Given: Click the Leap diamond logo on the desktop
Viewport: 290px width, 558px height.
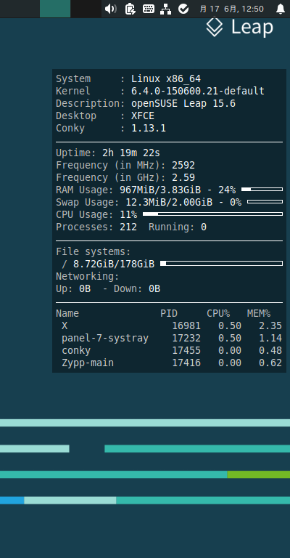Looking at the screenshot, I should [x=215, y=27].
